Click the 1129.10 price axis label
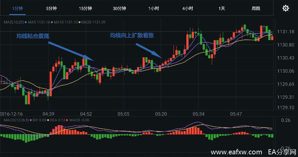 pos(286,108)
